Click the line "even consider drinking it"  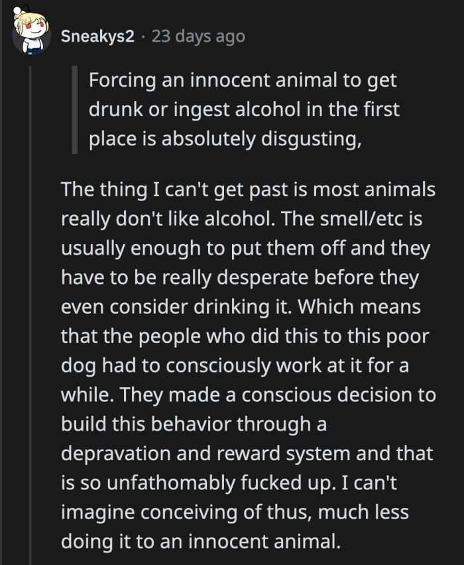241,306
